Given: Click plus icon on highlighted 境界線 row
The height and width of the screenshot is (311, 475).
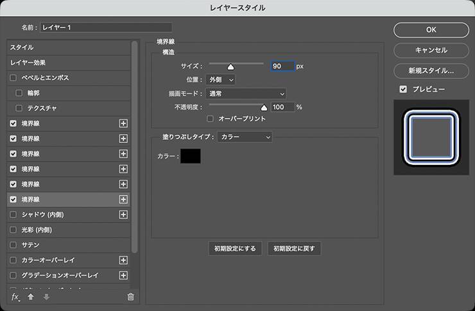Looking at the screenshot, I should (x=123, y=199).
